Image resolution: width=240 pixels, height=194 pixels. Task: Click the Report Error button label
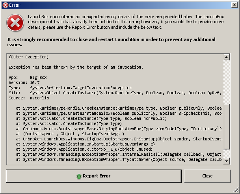click(x=97, y=176)
